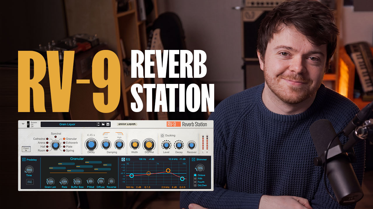
Task: Enable the Beat Sync button
Action: tap(29, 182)
